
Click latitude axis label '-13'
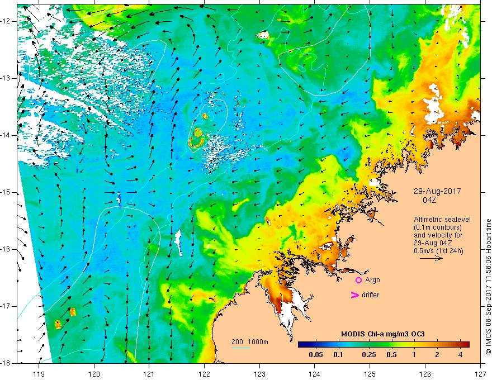[6, 78]
